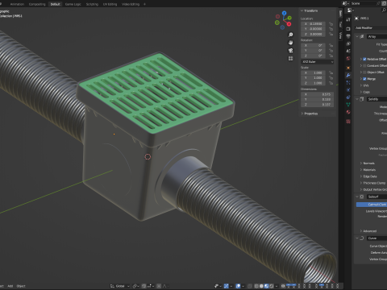Toggle X-ray mode in viewport header

pyautogui.click(x=250, y=286)
